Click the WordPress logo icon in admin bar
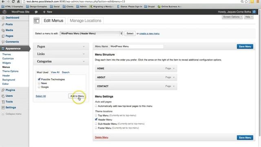 pos(4,12)
